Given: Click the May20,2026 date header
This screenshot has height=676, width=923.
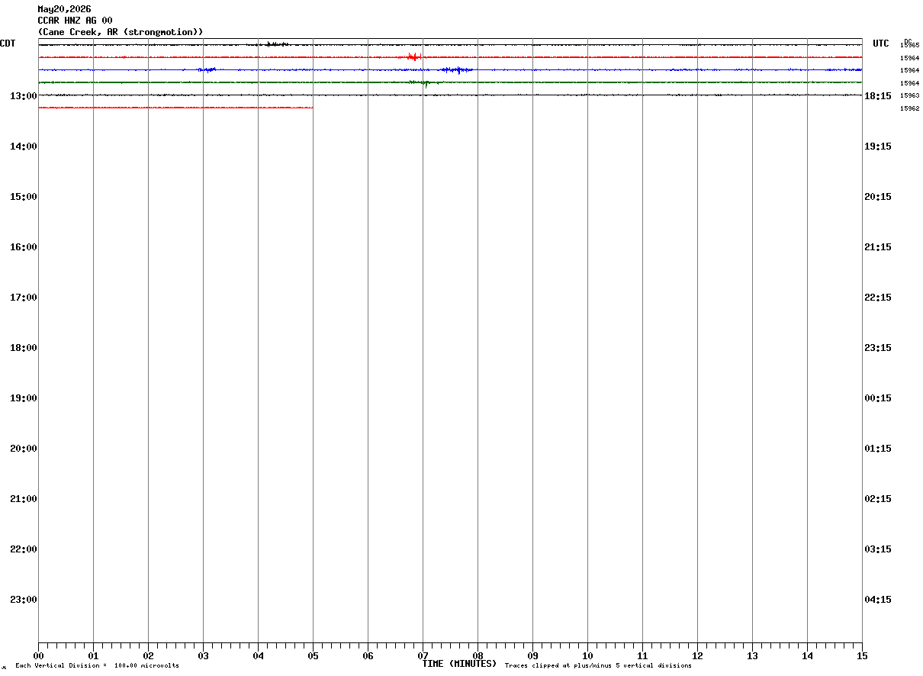Looking at the screenshot, I should 64,9.
